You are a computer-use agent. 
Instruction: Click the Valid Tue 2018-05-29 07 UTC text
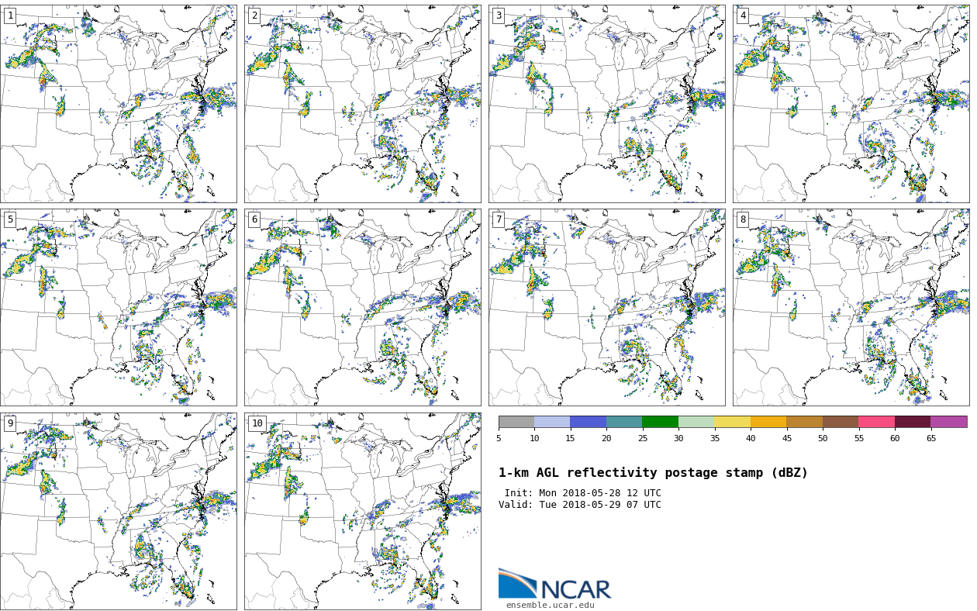(580, 505)
